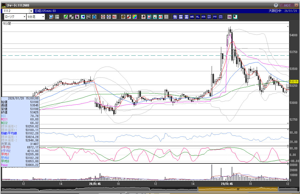
Task: Select the trash can delete icon
Action: 94,17
